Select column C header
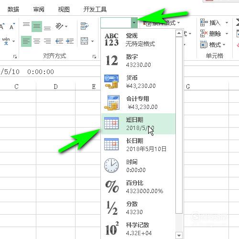Screen dimensions: 239x239 pyautogui.click(x=16, y=87)
